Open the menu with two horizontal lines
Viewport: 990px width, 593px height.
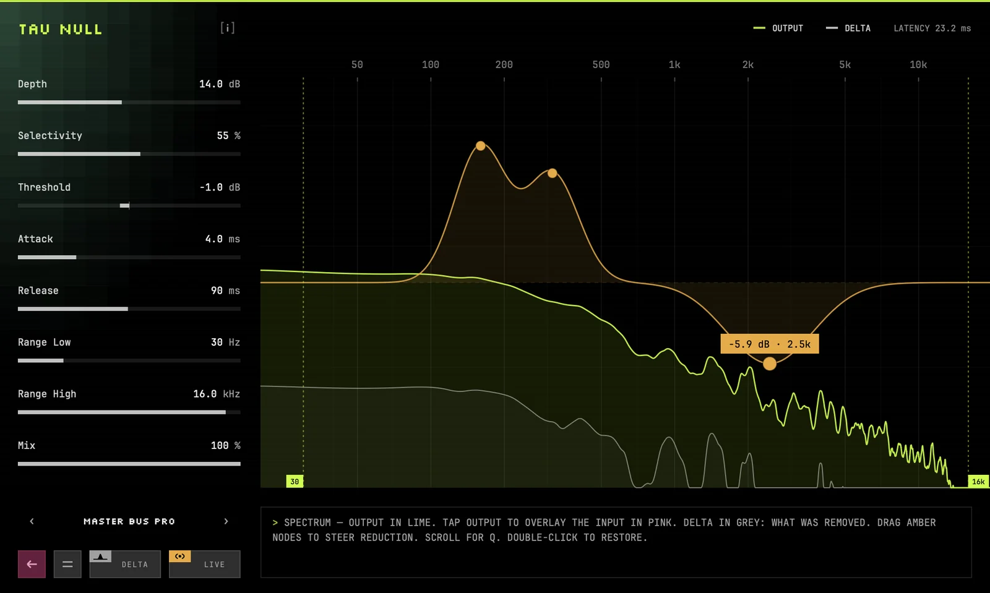[67, 564]
